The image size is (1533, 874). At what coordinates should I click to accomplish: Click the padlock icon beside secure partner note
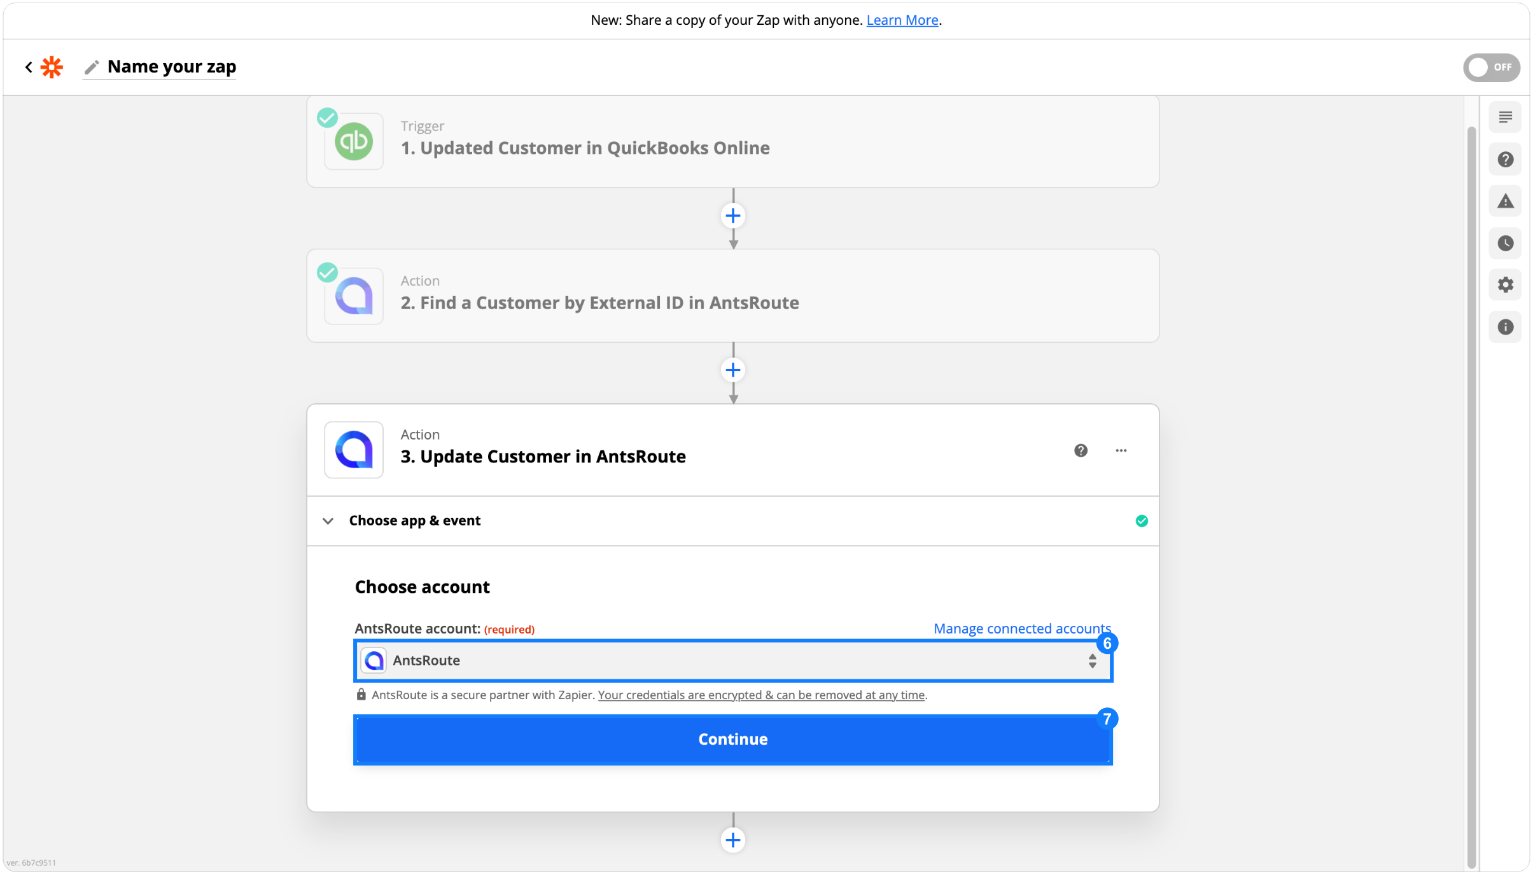coord(361,694)
